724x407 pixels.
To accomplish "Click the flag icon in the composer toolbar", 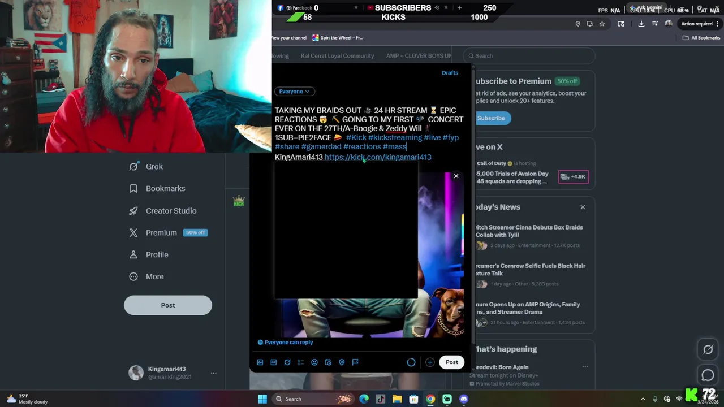I will point(355,362).
